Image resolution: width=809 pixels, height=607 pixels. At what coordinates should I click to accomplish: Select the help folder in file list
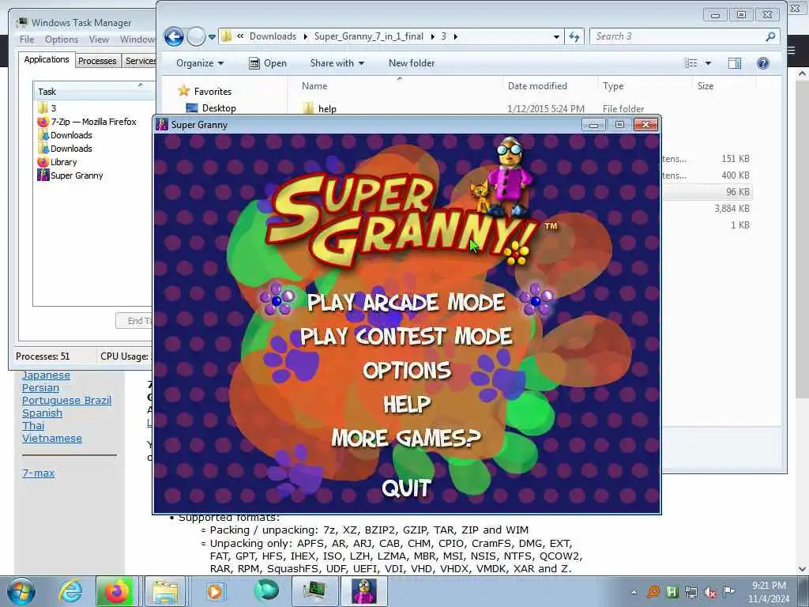point(327,109)
